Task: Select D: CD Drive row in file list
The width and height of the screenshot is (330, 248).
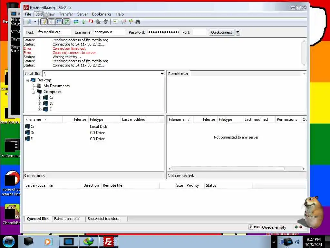Action: coord(94,133)
